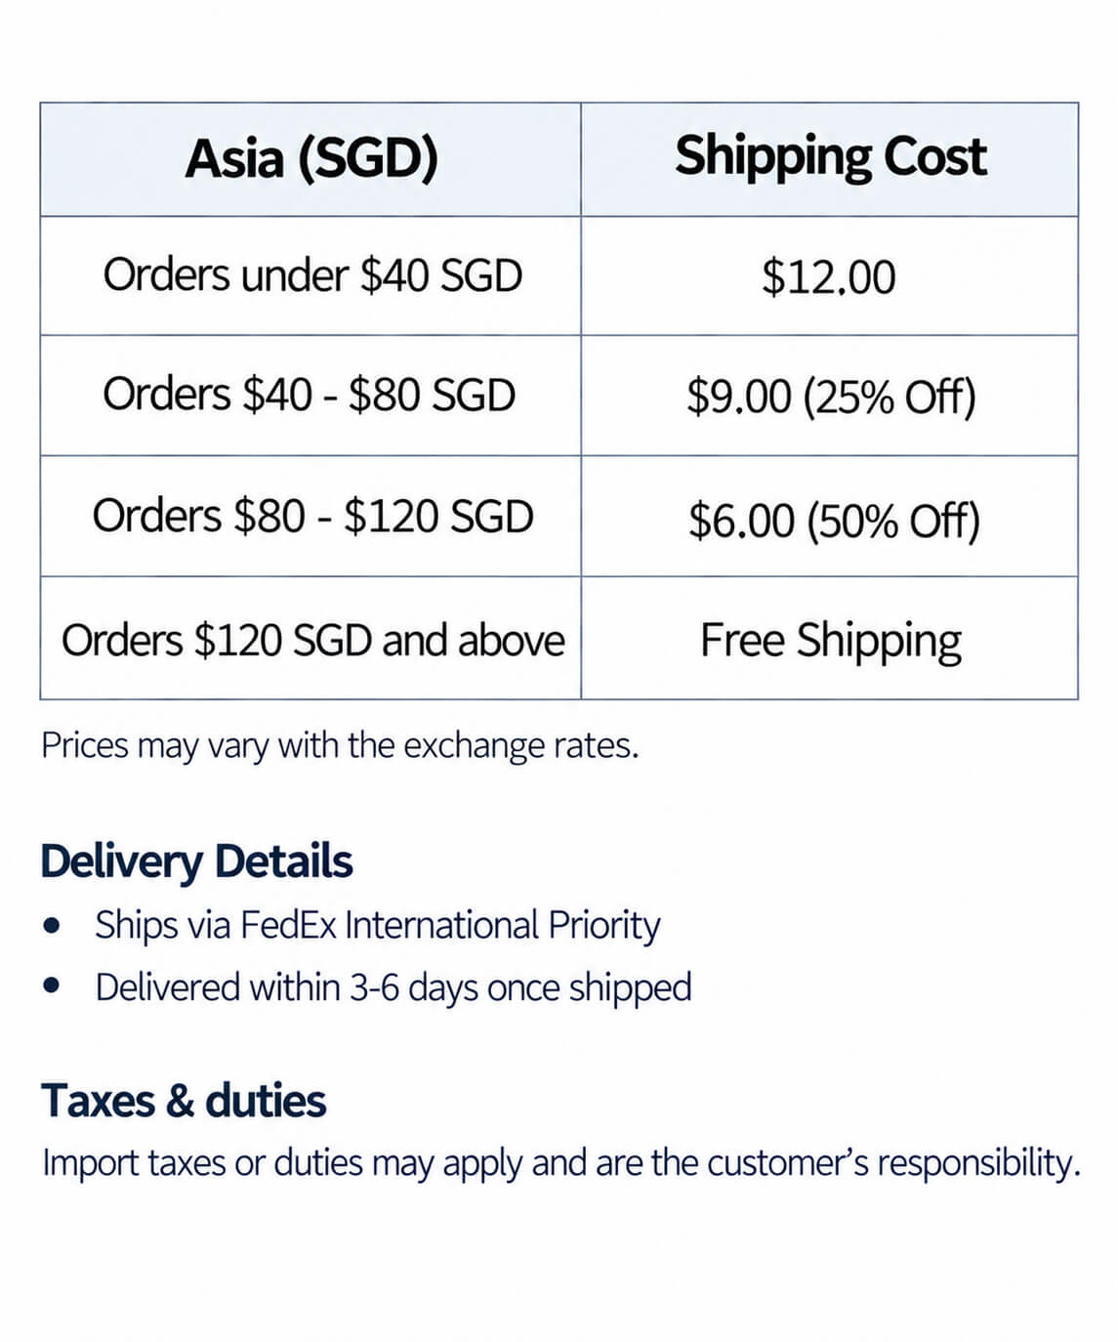Click the import taxes responsibility sentence

pos(561,1163)
